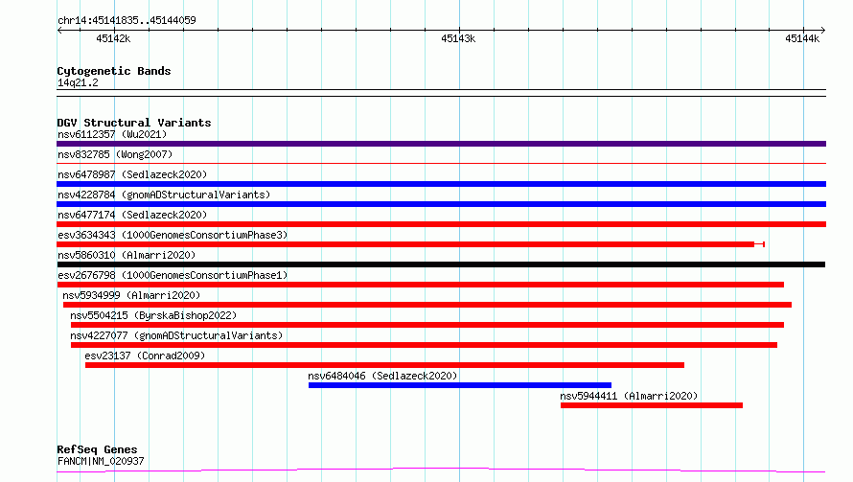Open esv23137 (Conrad2009) label
The height and width of the screenshot is (482, 853).
coord(145,356)
